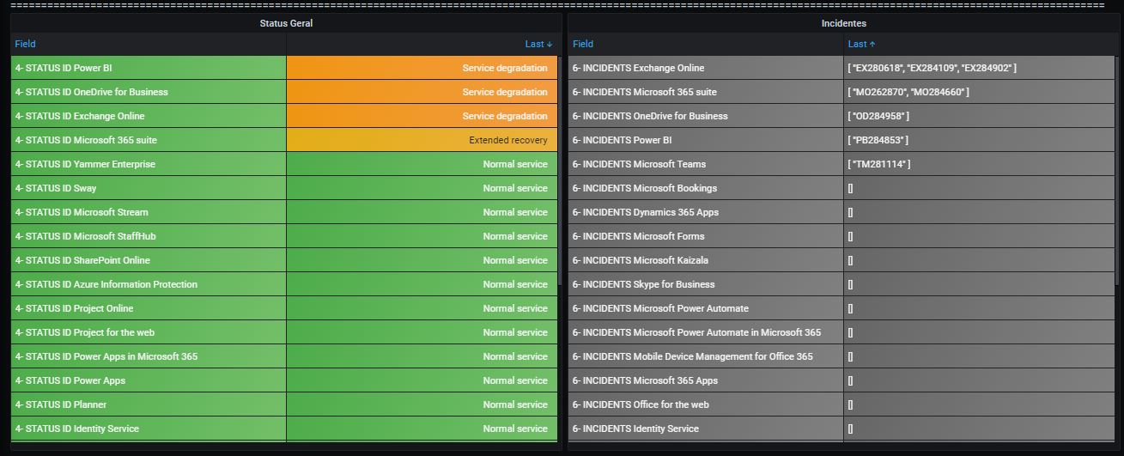1124x456 pixels.
Task: Select the '6- INCIDENTS Microsoft Bookings' cell
Action: tap(706, 188)
